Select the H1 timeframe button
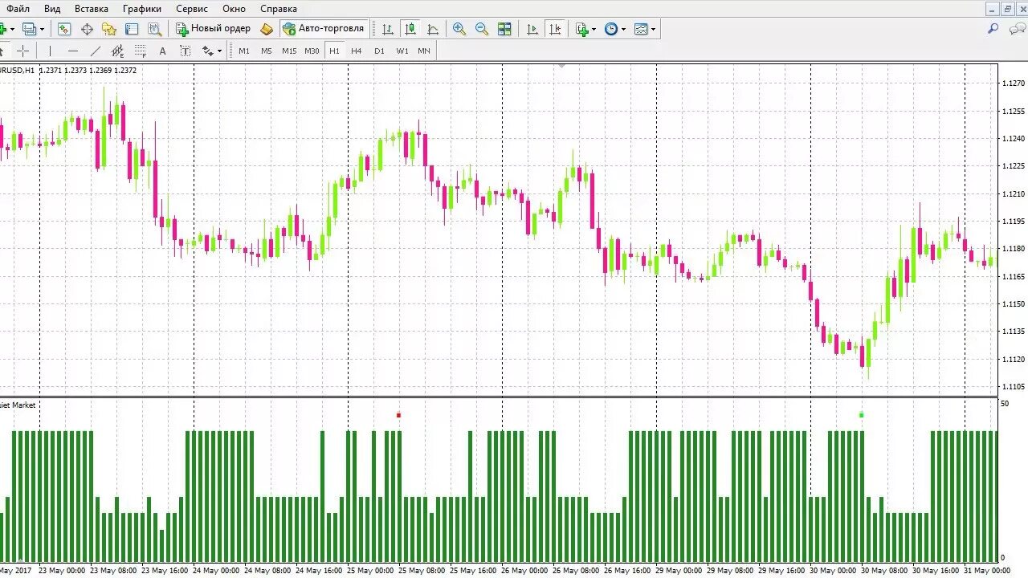Viewport: 1028px width, 578px height. [334, 51]
